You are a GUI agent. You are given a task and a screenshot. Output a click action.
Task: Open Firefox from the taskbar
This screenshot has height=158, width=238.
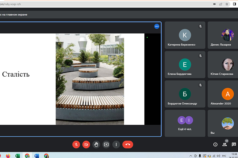[8, 156]
